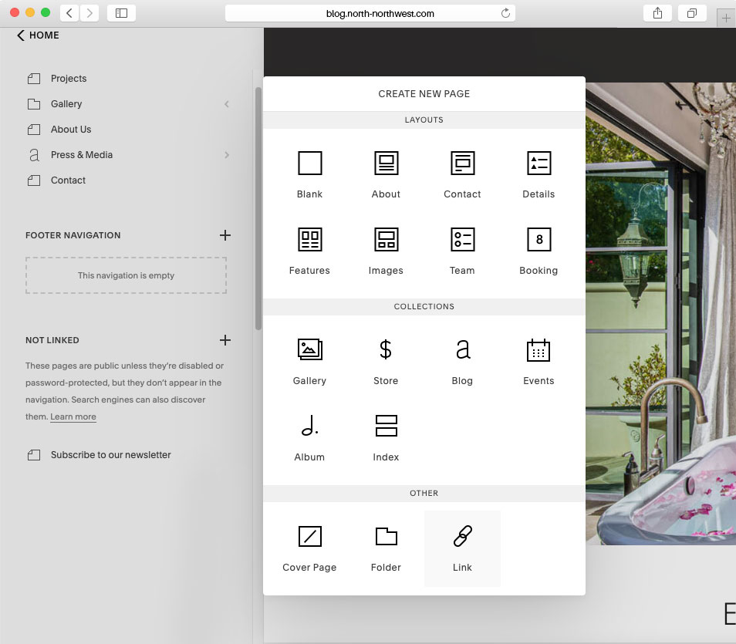Open Subscribe to our newsletter page

(110, 455)
